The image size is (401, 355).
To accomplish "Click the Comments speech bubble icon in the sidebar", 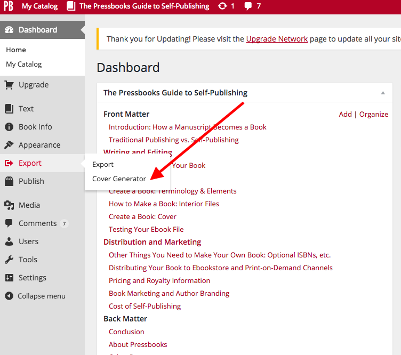I will pyautogui.click(x=9, y=223).
